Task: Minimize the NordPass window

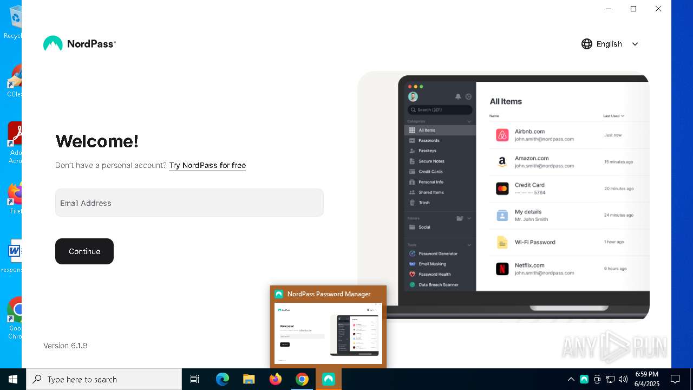Action: 609,9
